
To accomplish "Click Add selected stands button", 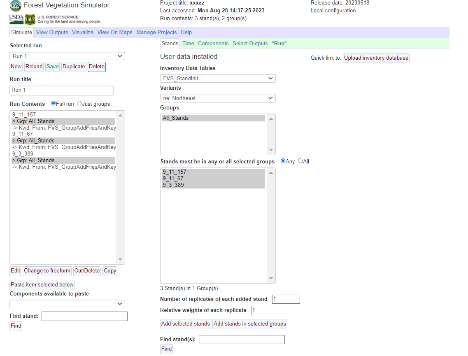I will (x=185, y=324).
